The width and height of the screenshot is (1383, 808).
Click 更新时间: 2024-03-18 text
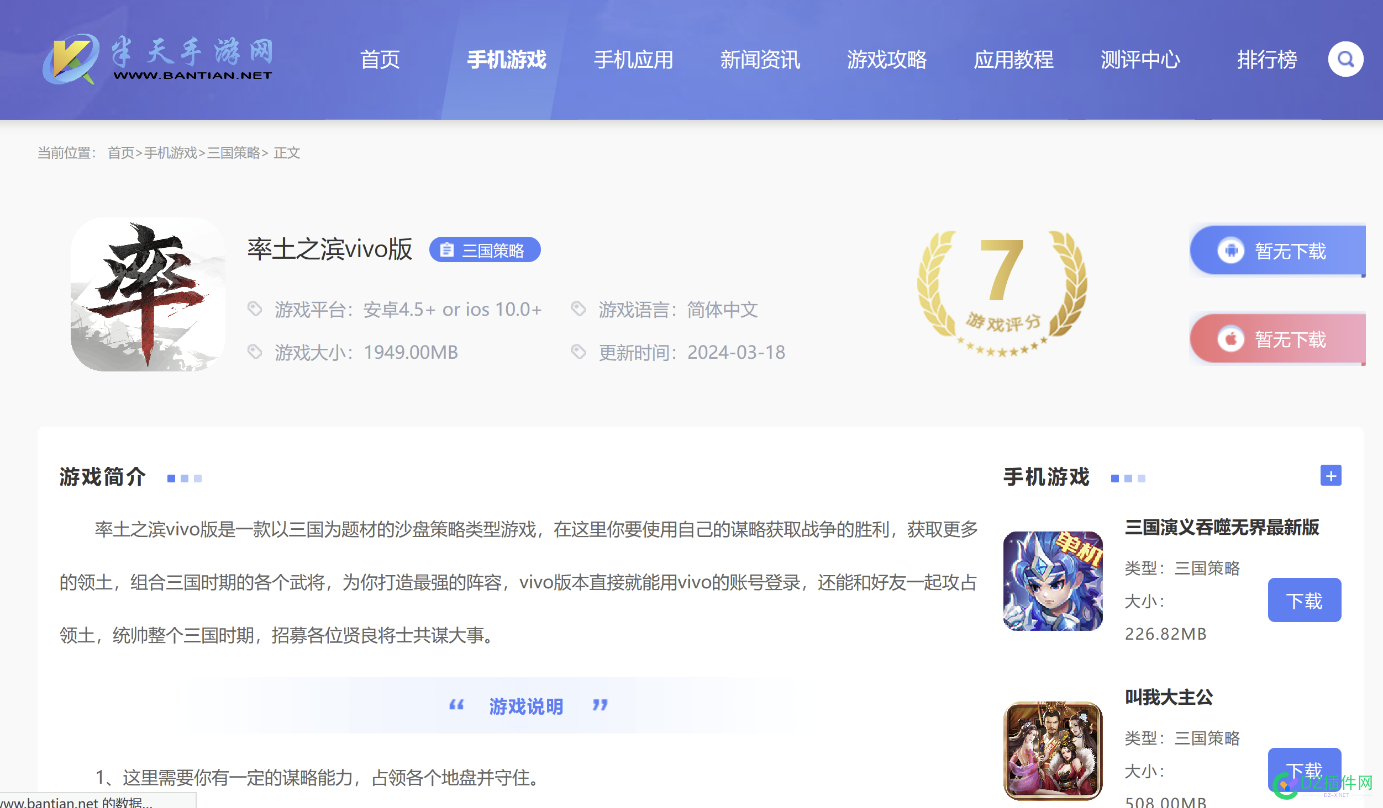[x=692, y=352]
